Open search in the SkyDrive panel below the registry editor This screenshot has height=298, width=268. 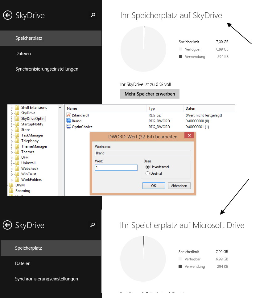(x=93, y=225)
